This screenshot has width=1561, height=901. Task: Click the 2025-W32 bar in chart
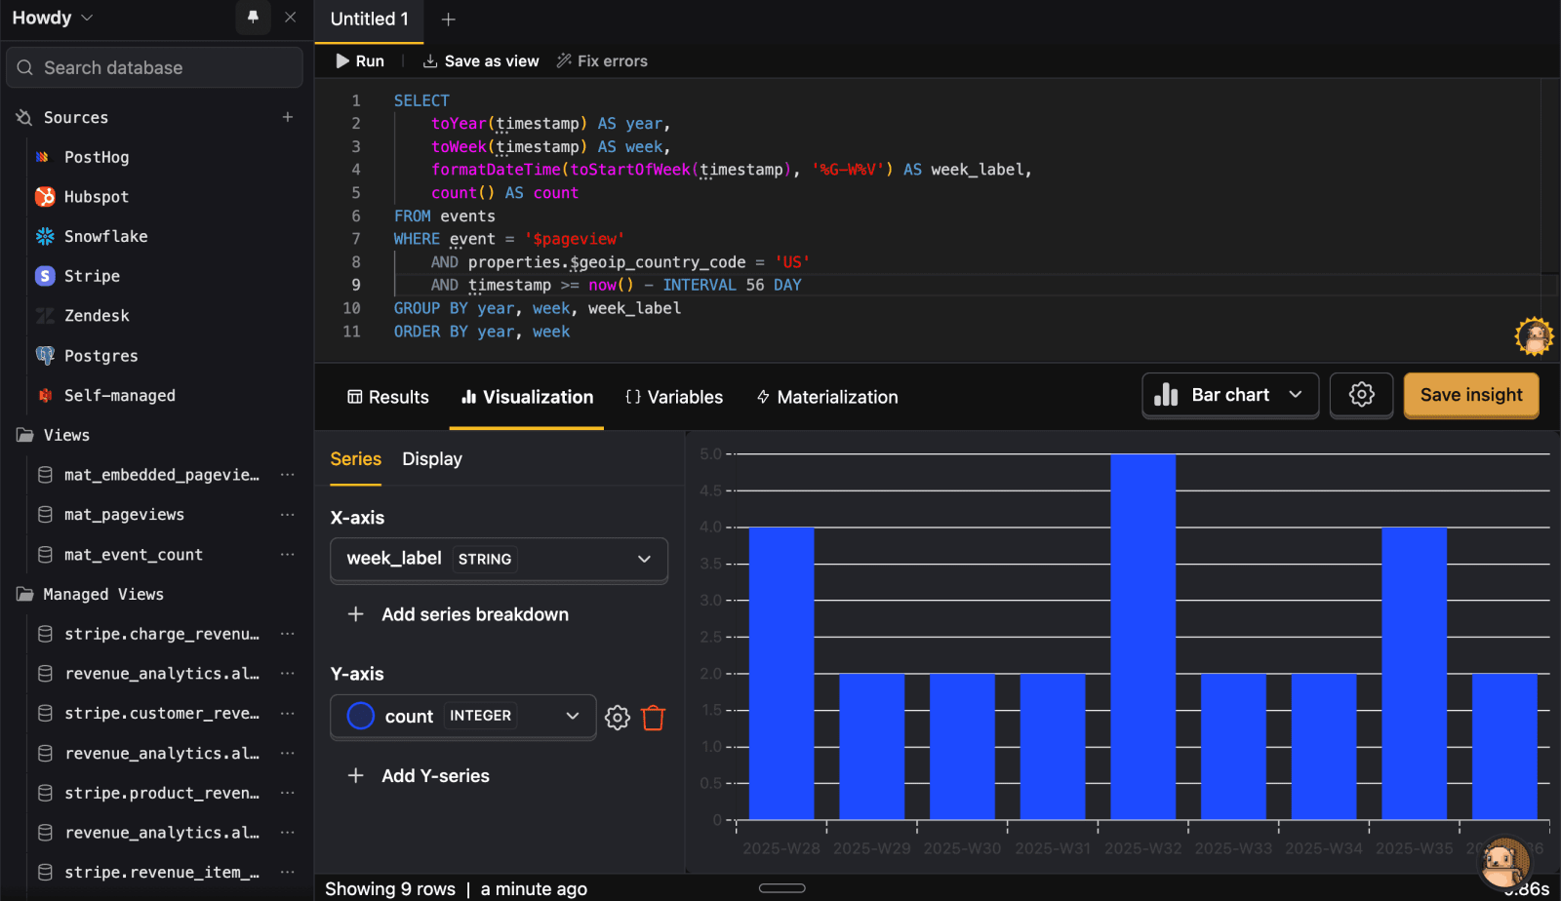(1142, 637)
